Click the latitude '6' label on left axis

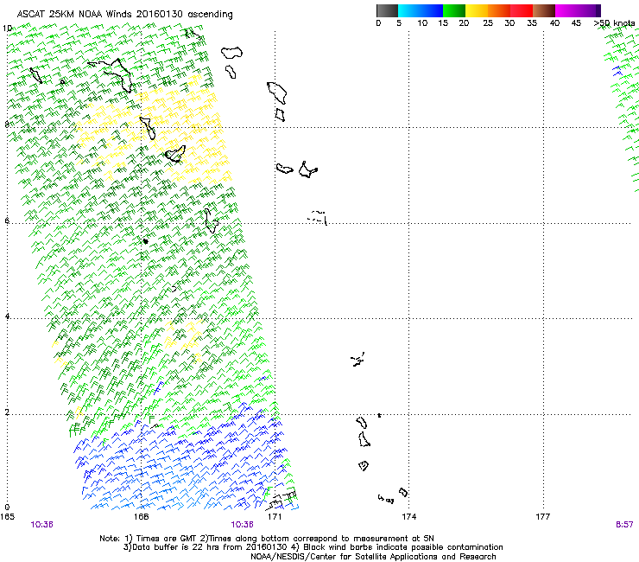click(x=7, y=220)
